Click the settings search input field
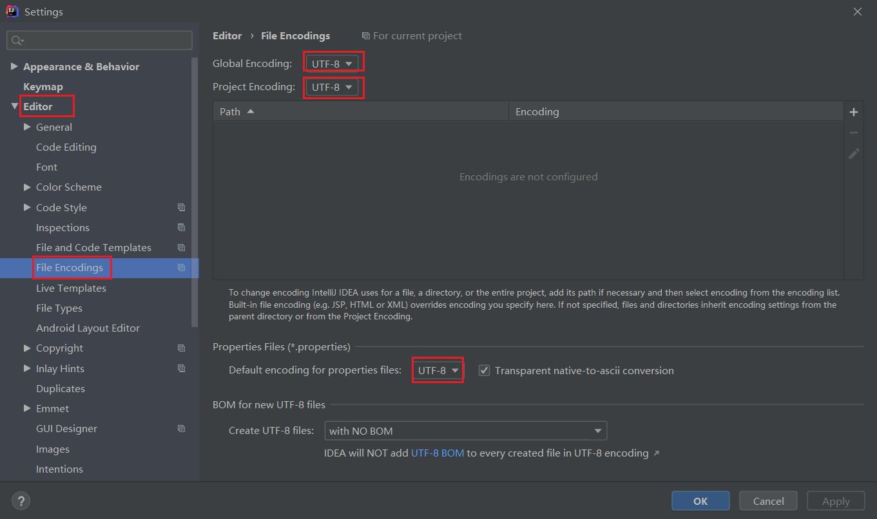The height and width of the screenshot is (519, 877). click(x=100, y=40)
